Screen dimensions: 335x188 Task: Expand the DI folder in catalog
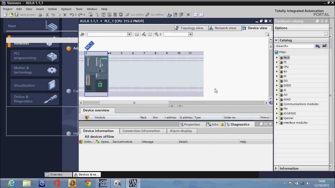277,76
